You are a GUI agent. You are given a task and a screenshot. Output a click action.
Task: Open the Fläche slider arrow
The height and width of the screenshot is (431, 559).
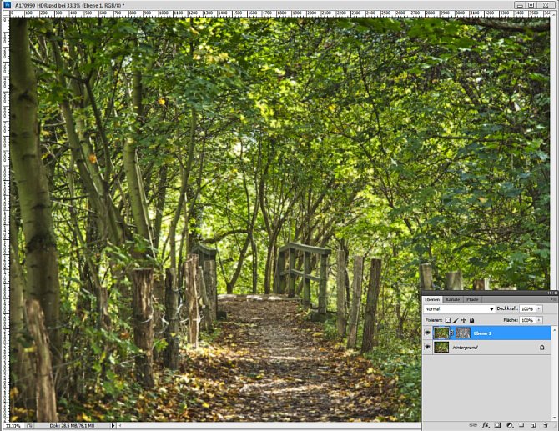click(x=539, y=320)
